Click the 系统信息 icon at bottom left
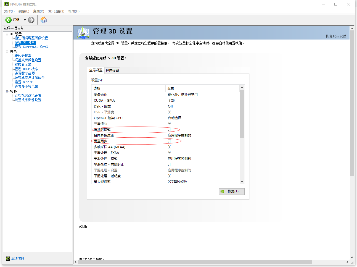The height and width of the screenshot is (267, 357). coord(8,258)
